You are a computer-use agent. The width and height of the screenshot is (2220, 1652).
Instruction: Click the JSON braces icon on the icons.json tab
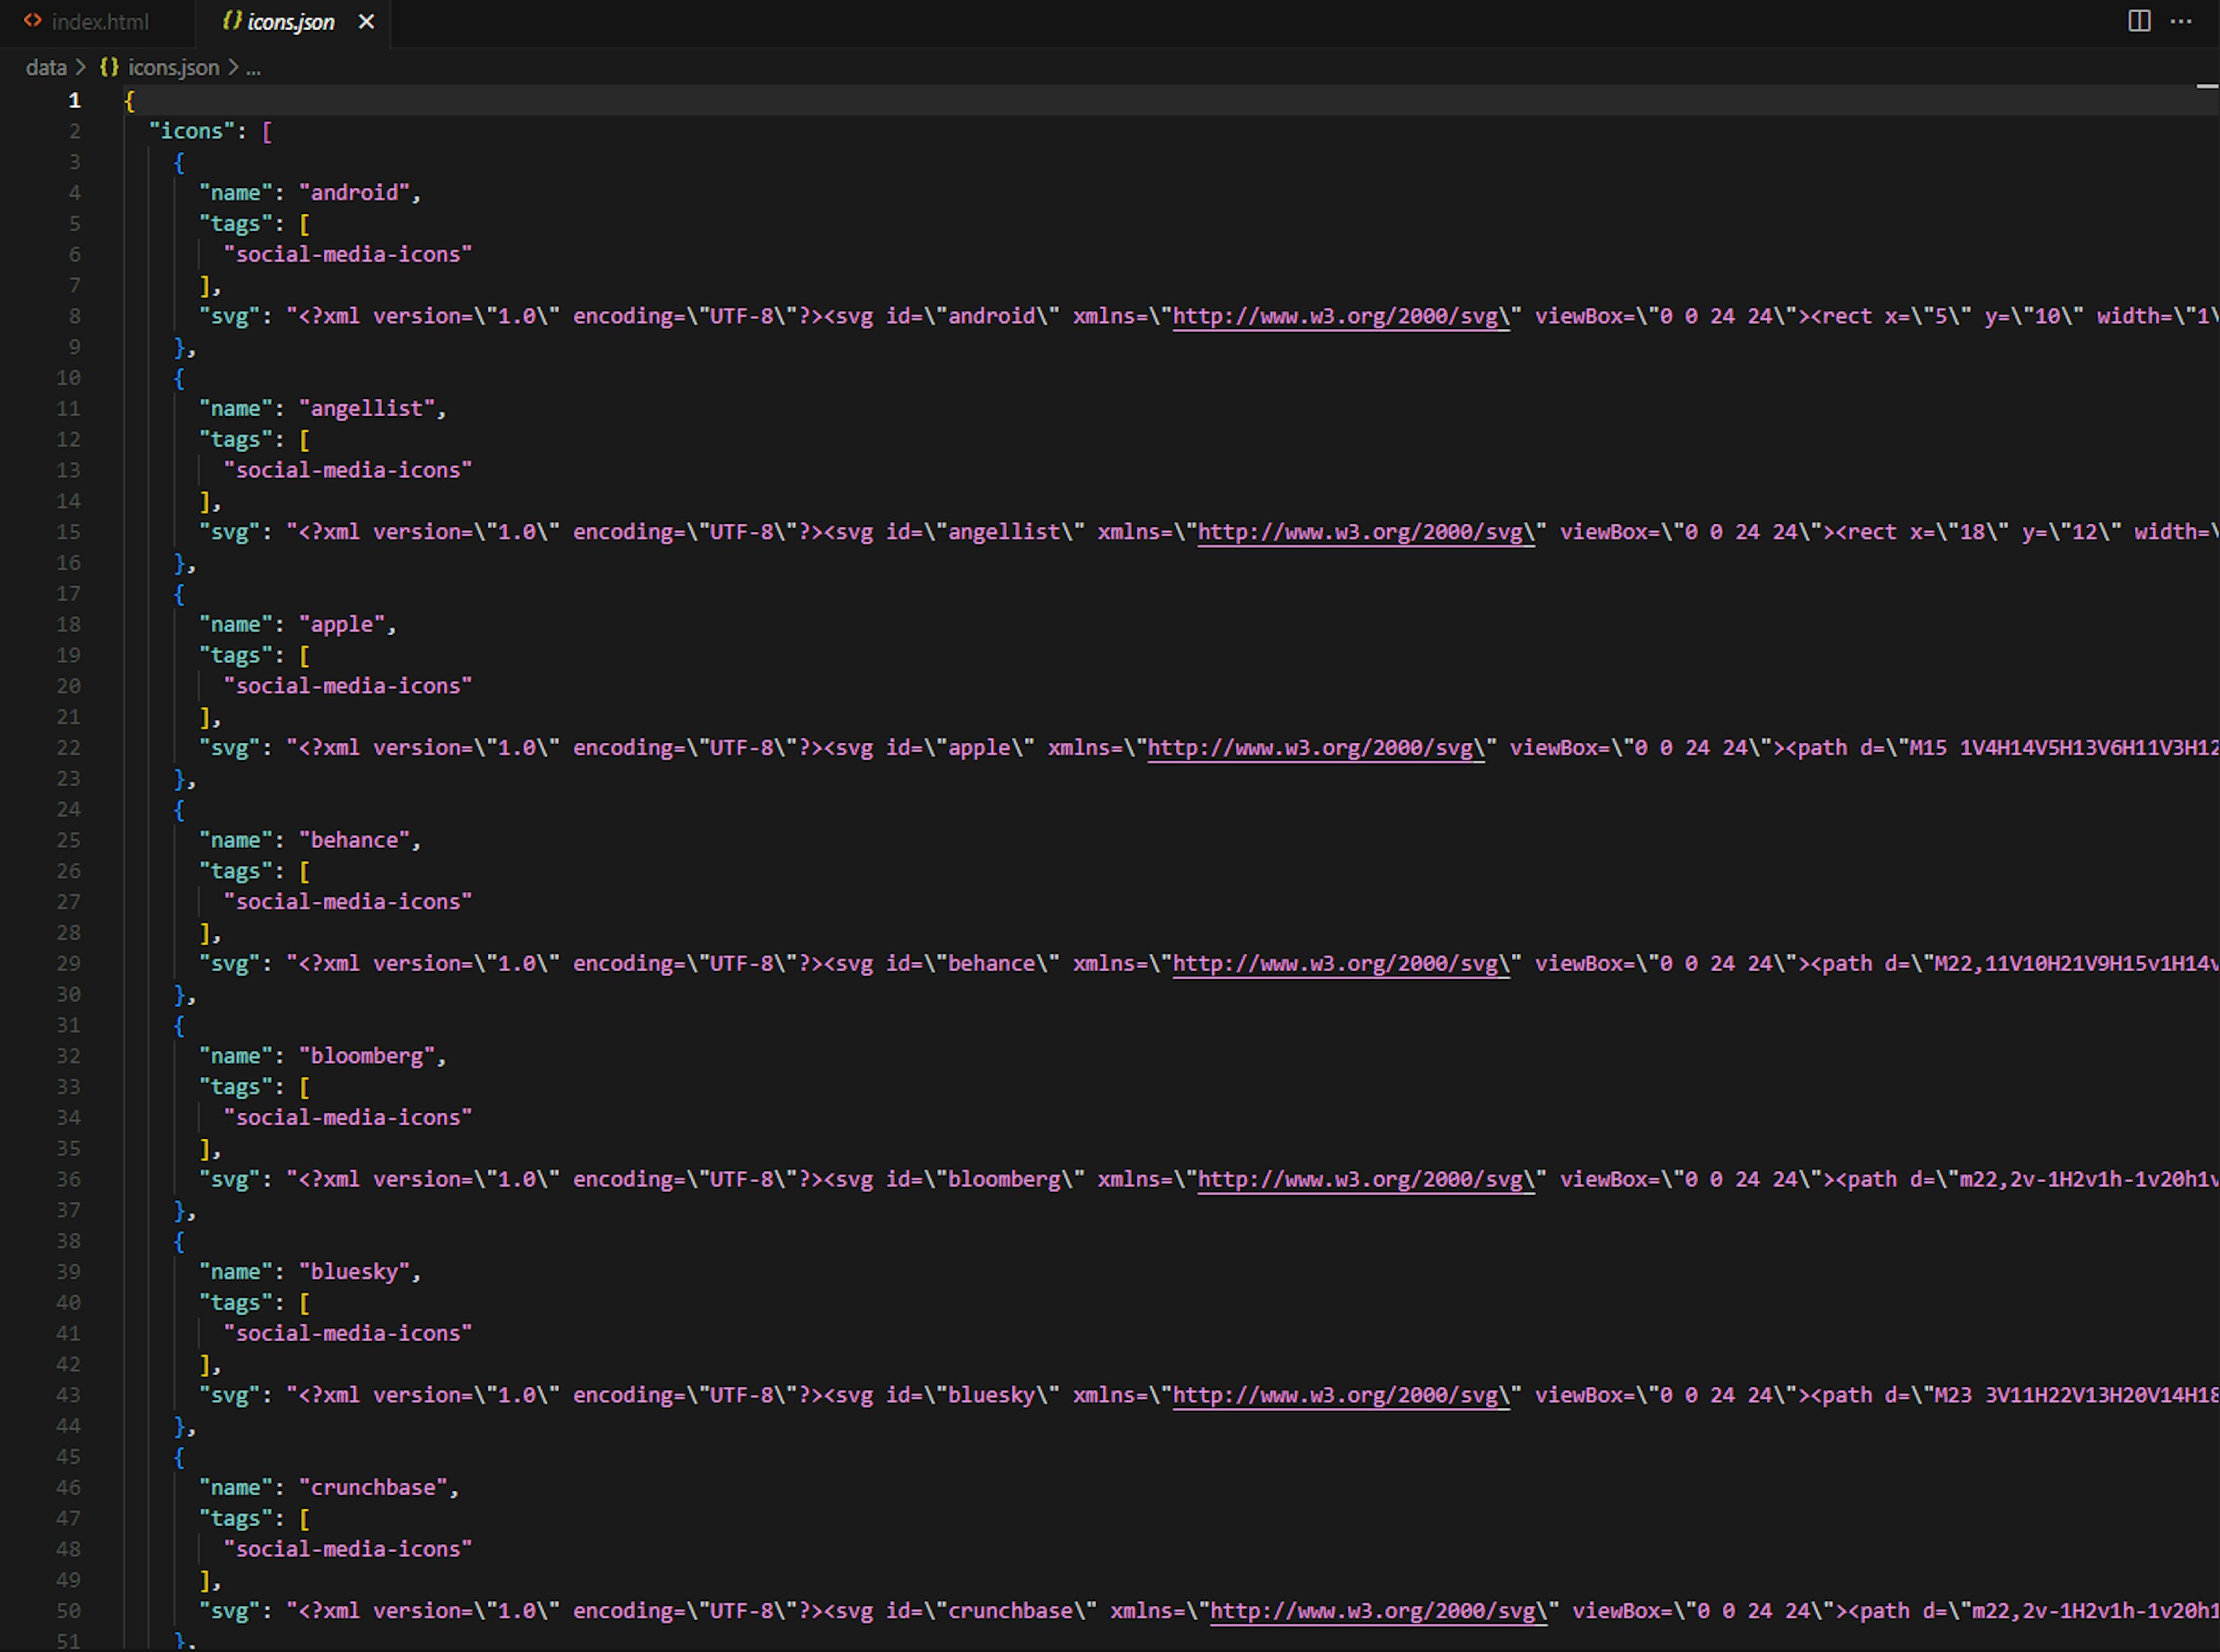[231, 21]
